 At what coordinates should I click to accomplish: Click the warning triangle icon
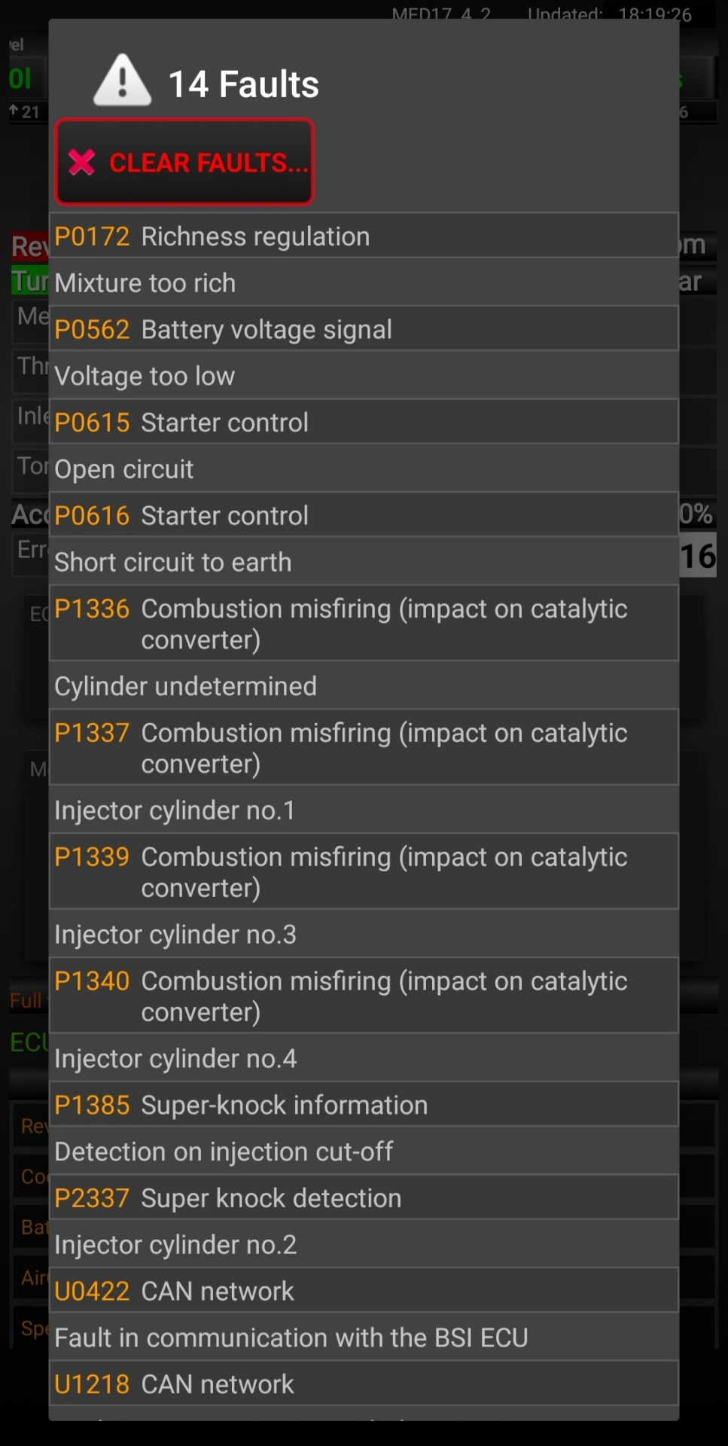click(122, 81)
